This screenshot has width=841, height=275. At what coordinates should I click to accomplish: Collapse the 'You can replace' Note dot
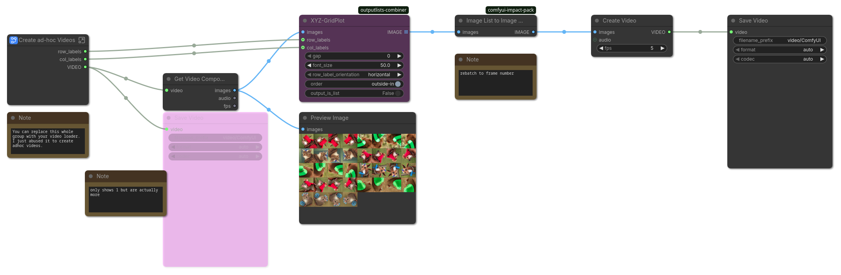pos(13,118)
